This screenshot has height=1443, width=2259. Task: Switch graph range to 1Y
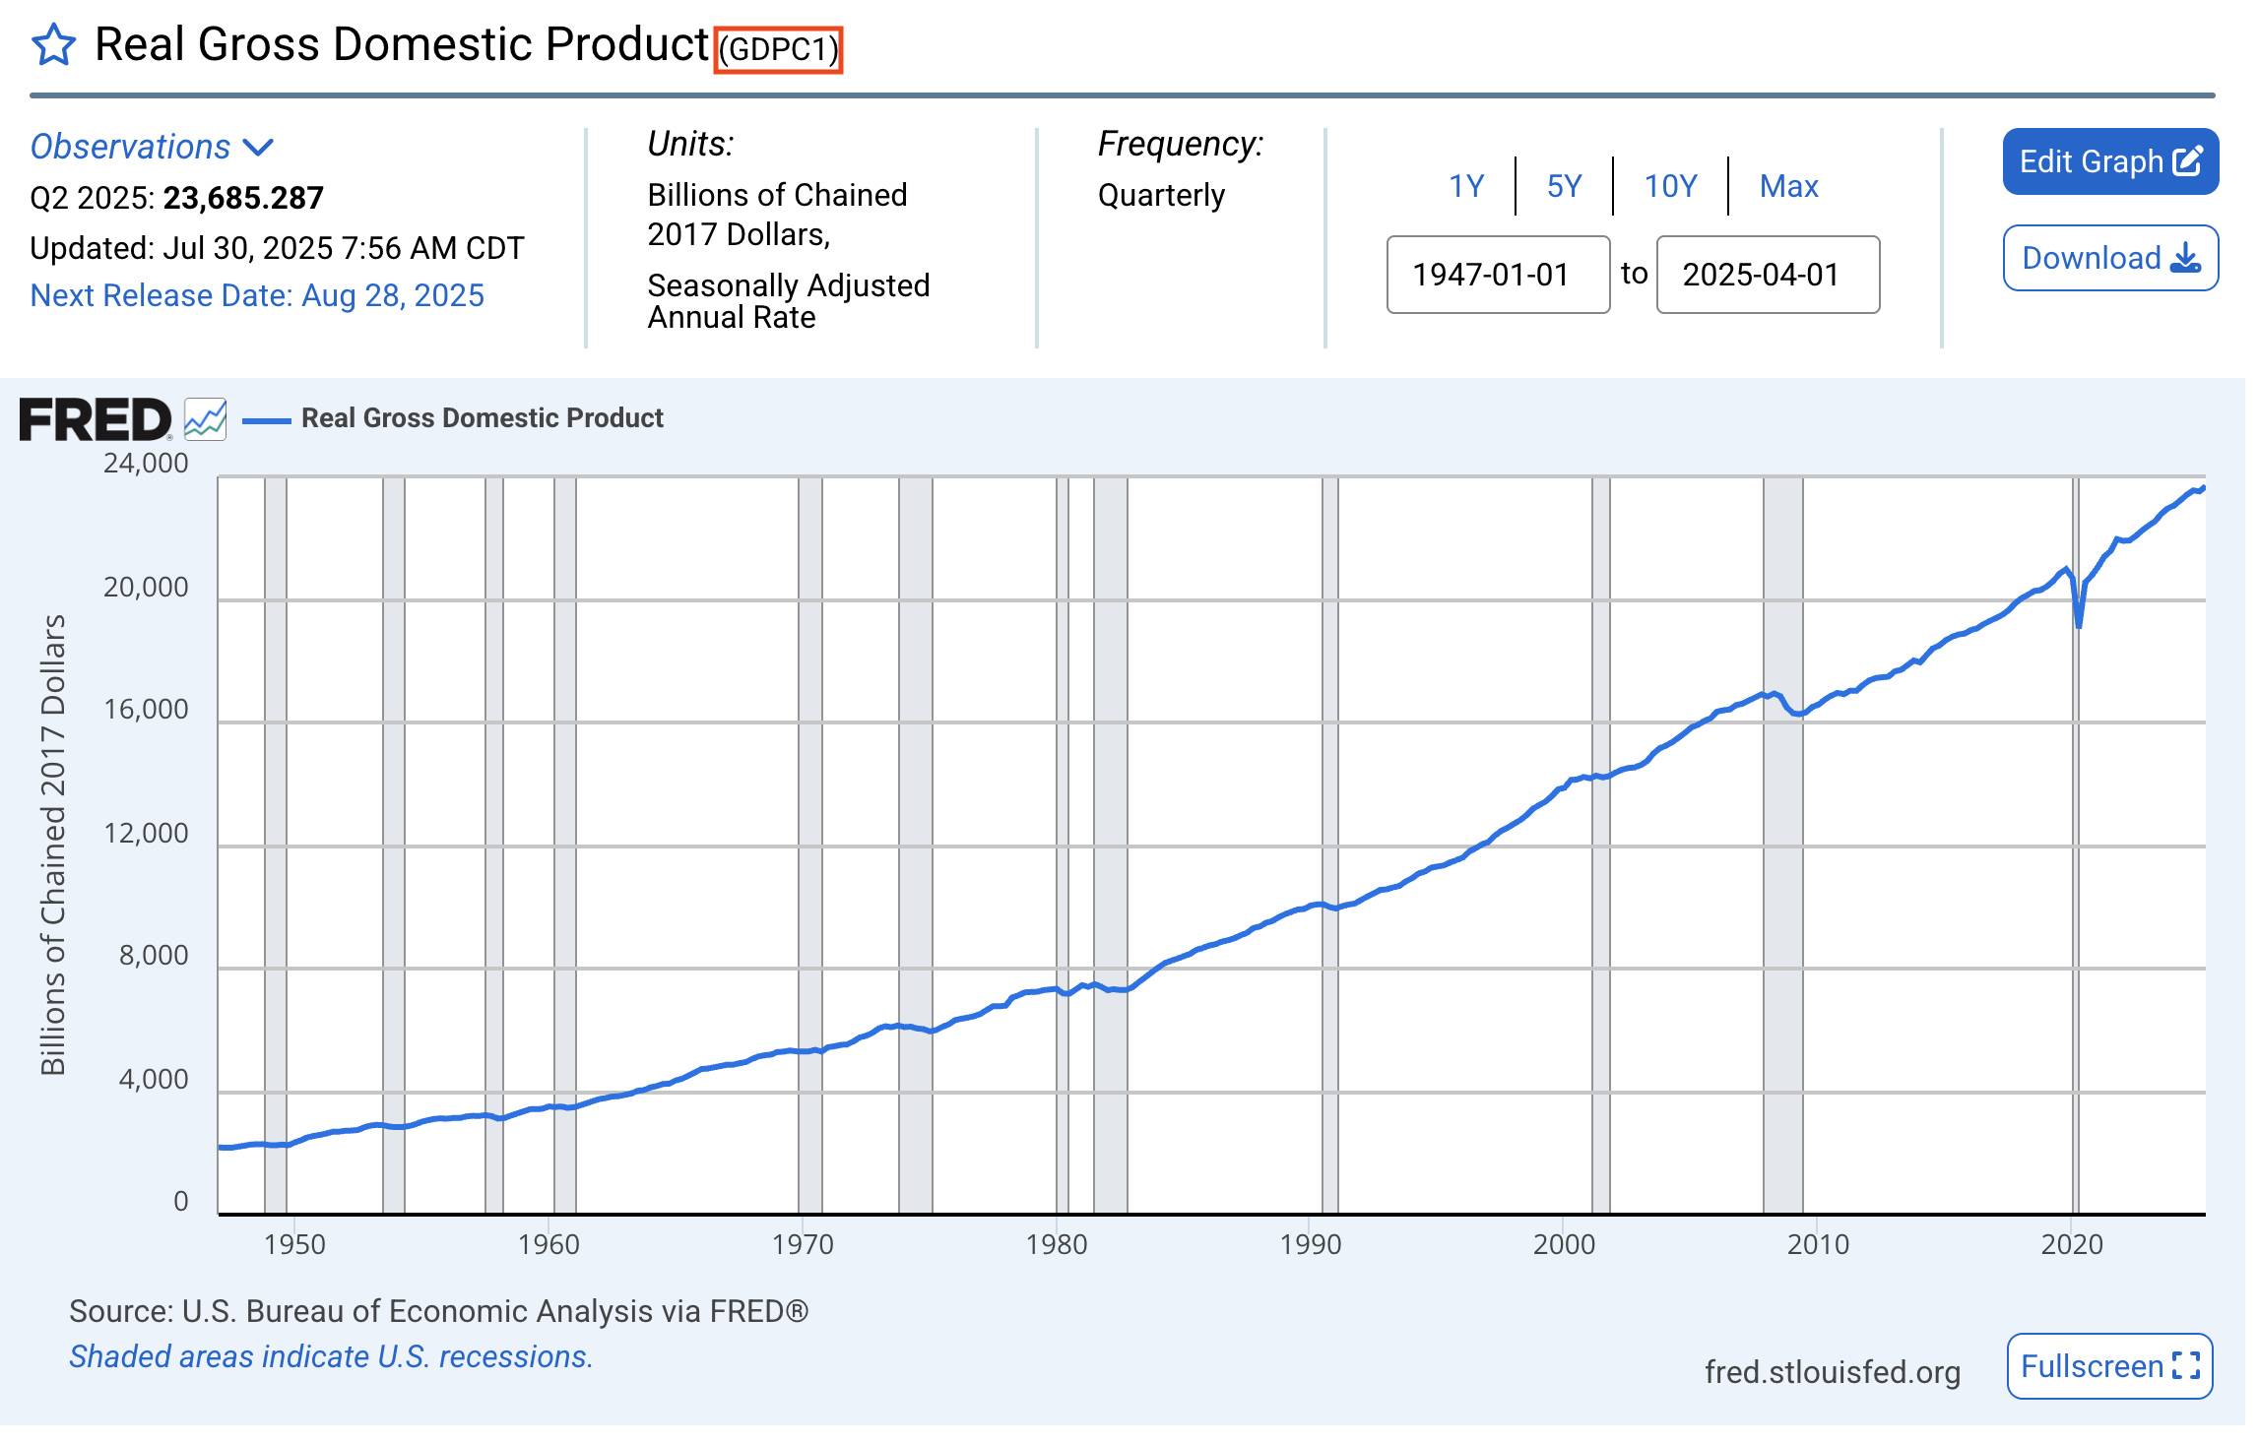point(1465,185)
